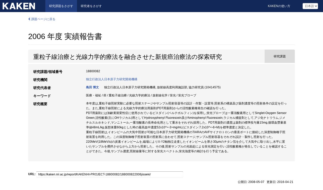Click the researcher affiliation text with number (10414575)
323x190 pixels.
tap(162, 87)
